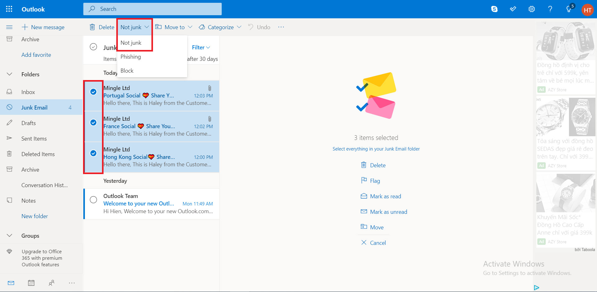Uncheck the Hong Kong Social email

93,153
